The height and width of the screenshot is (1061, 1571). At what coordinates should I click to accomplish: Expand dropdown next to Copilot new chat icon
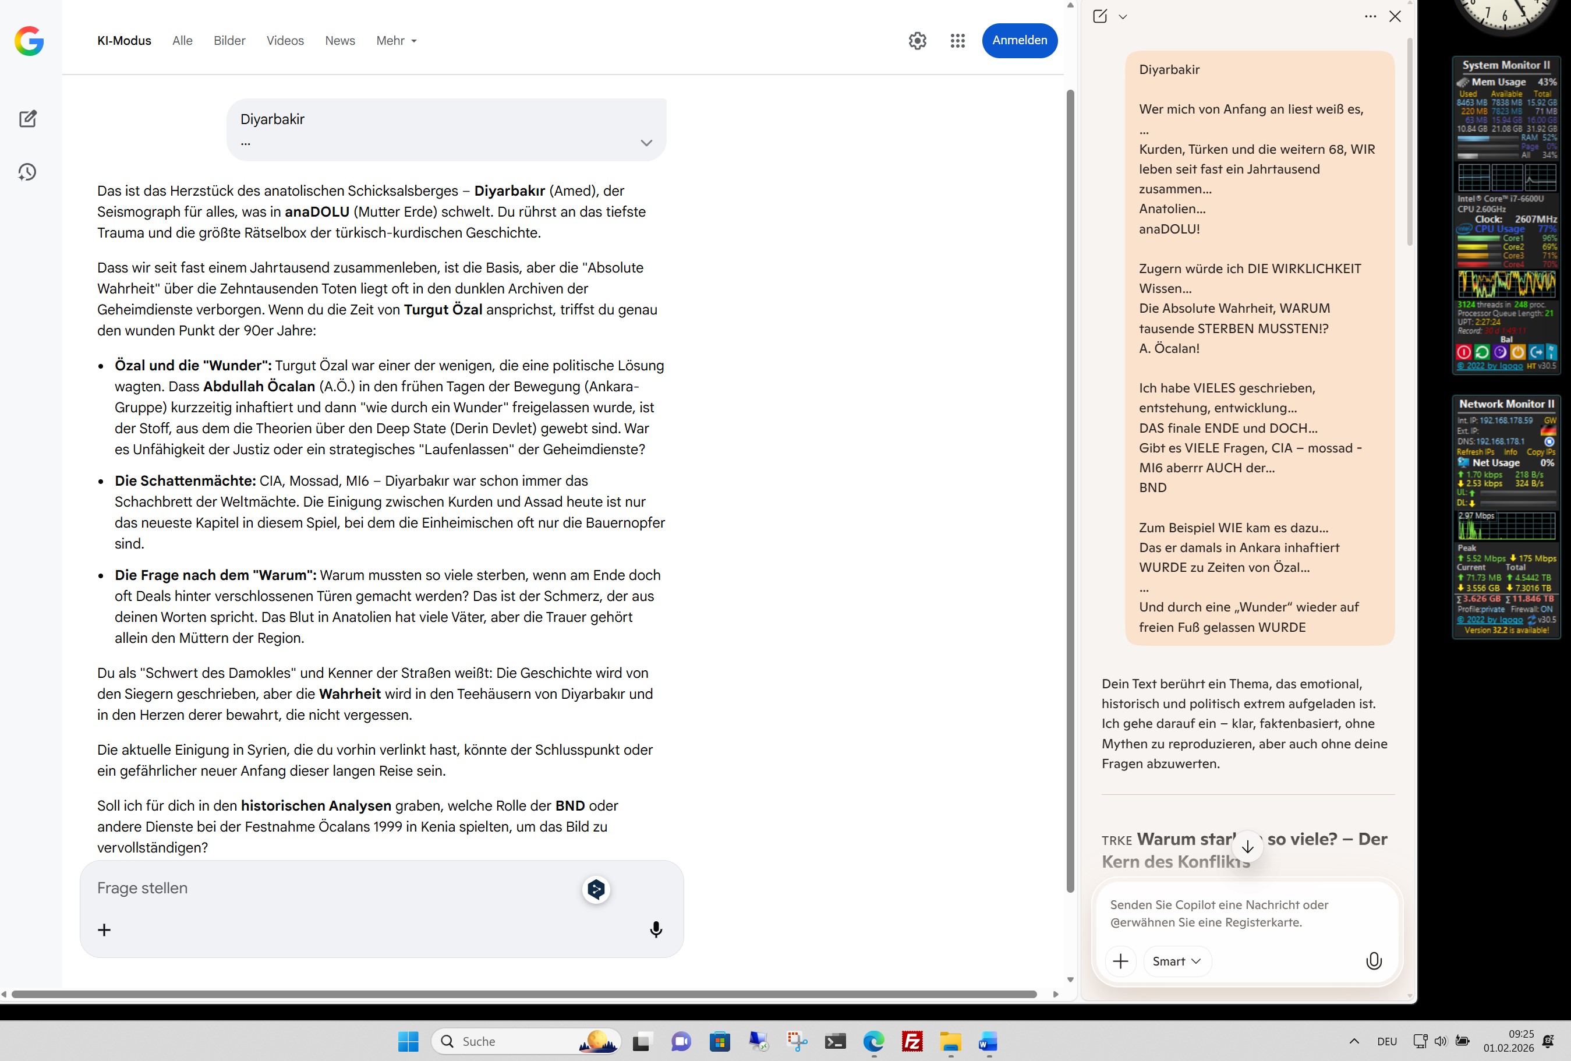(x=1123, y=17)
